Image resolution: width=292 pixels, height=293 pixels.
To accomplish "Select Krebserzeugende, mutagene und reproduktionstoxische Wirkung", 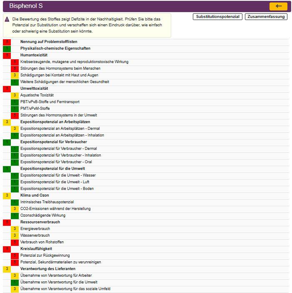I will (74, 62).
